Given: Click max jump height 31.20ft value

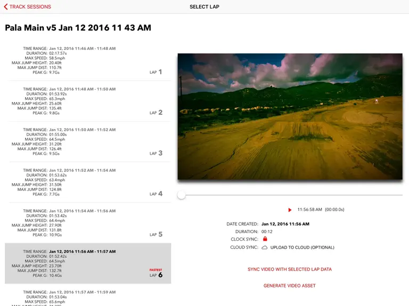Looking at the screenshot, I should click(x=55, y=144).
